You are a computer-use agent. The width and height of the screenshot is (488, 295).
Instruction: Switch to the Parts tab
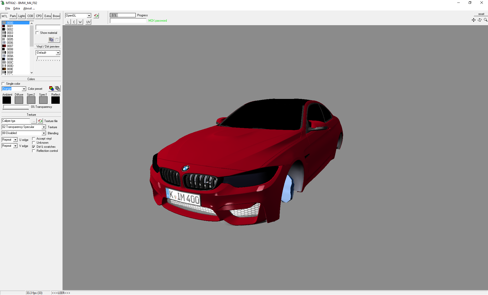13,16
